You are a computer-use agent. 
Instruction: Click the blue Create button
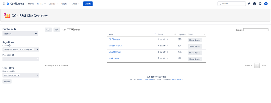88,4
